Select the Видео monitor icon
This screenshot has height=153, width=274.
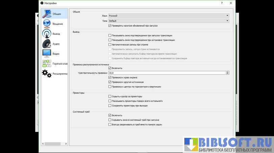pos(47,53)
